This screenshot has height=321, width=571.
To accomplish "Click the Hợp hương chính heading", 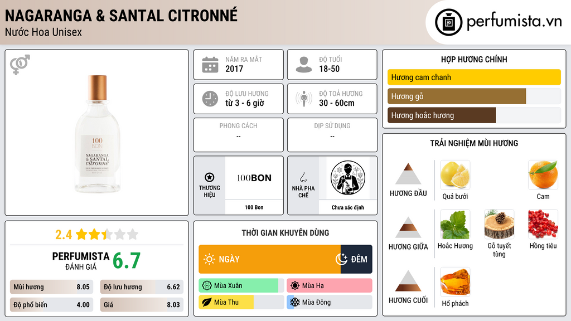I will point(474,59).
